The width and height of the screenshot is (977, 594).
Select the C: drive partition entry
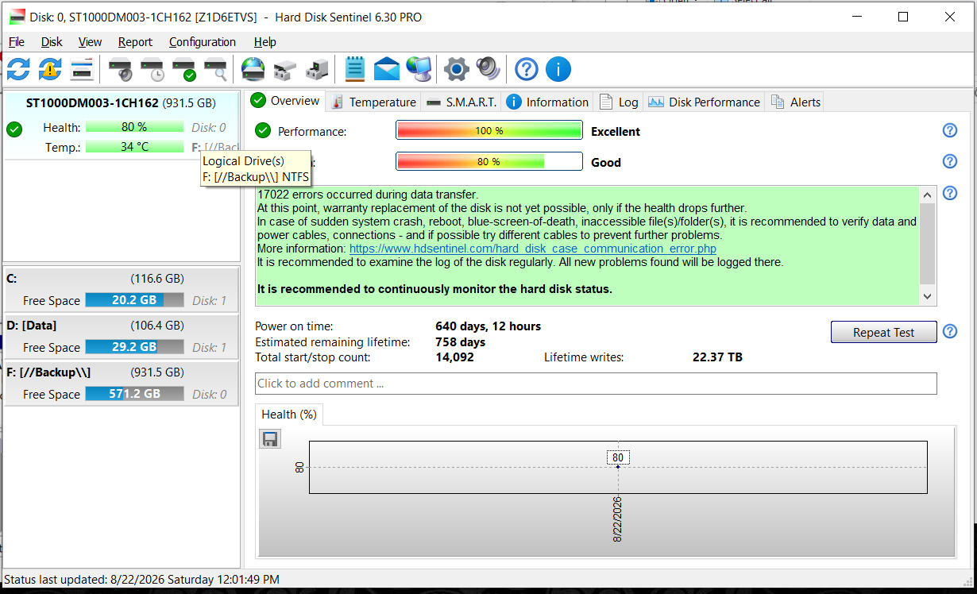[121, 288]
